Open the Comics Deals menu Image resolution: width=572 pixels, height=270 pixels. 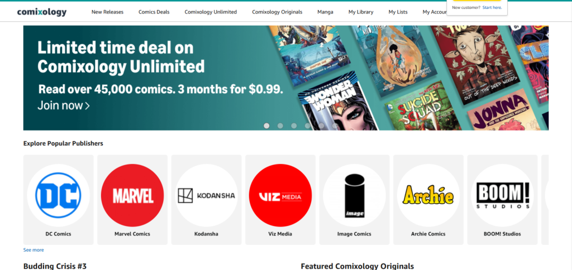[154, 12]
